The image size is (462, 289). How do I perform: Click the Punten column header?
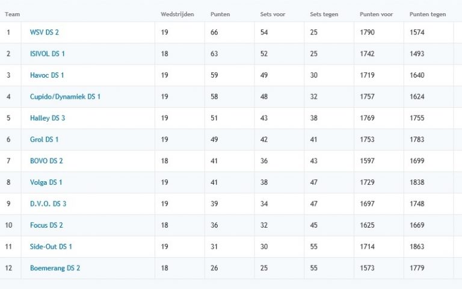click(220, 14)
